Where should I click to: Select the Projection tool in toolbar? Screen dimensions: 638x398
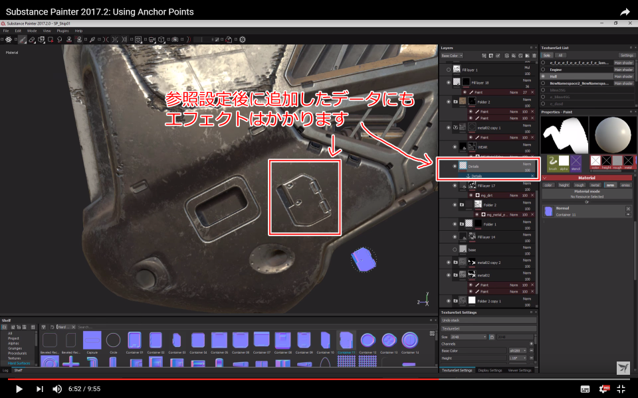41,39
